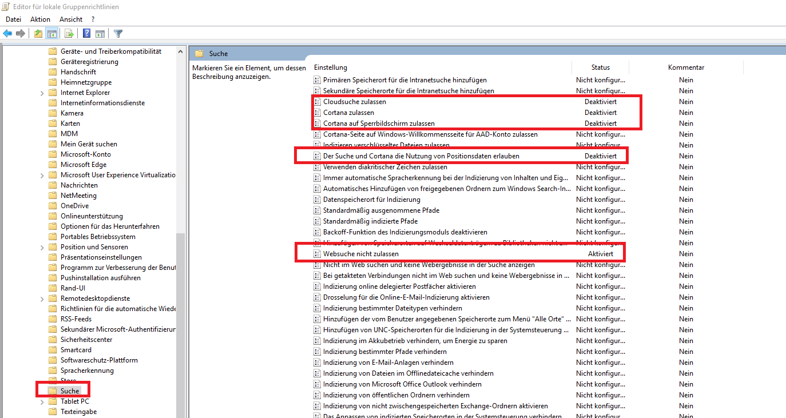
Task: Sort by the Kommentar column header
Action: 686,67
